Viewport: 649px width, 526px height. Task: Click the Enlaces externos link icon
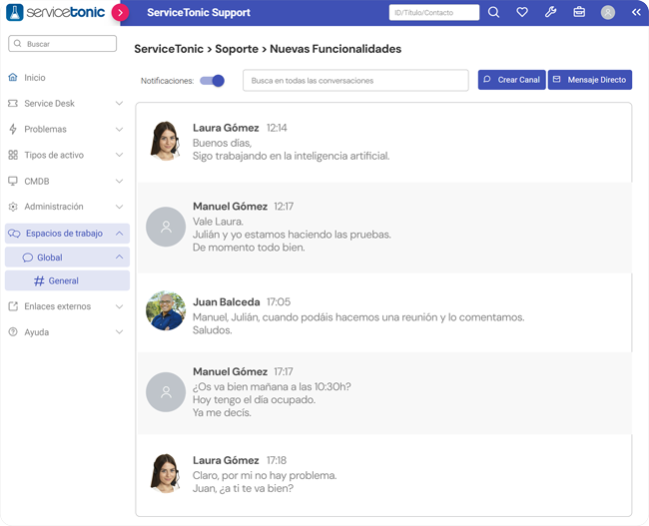coord(13,306)
